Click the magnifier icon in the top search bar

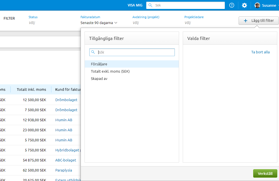click(x=150, y=5)
